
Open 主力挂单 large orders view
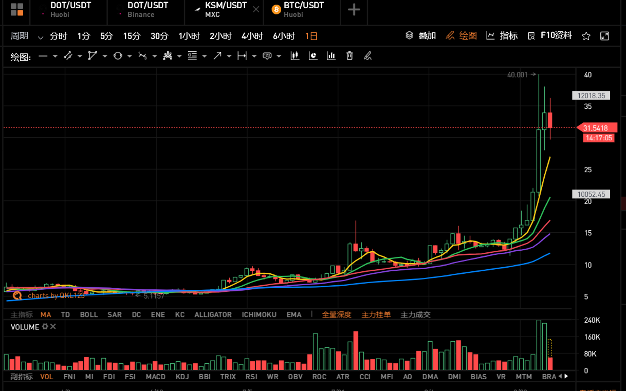click(376, 314)
